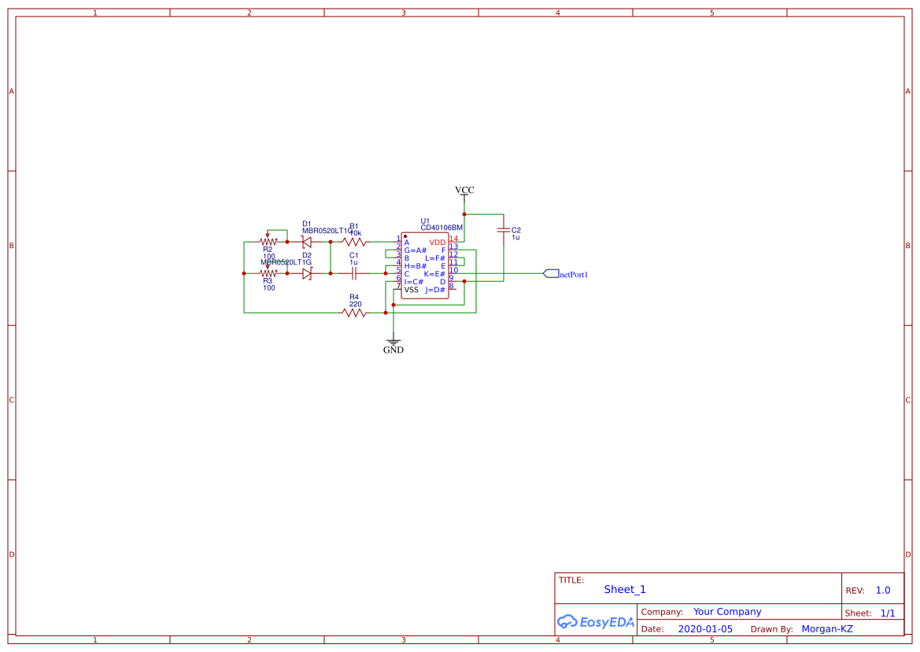
Task: Select pin number 14 on U1
Action: 453,239
